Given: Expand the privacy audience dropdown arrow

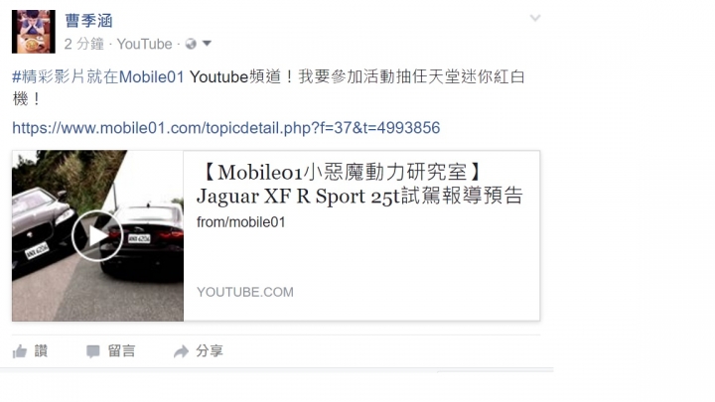Looking at the screenshot, I should [x=207, y=44].
